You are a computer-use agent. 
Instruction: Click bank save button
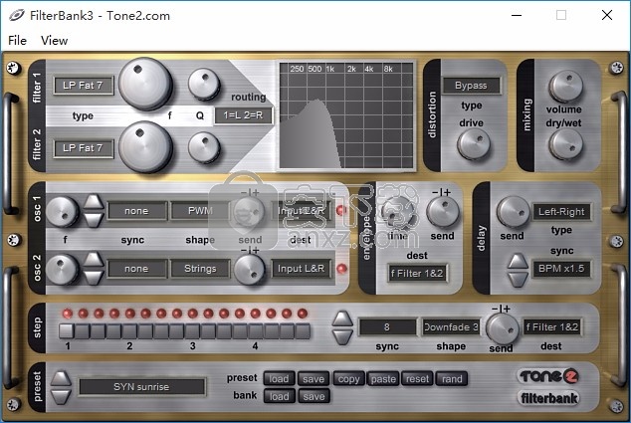(x=314, y=396)
